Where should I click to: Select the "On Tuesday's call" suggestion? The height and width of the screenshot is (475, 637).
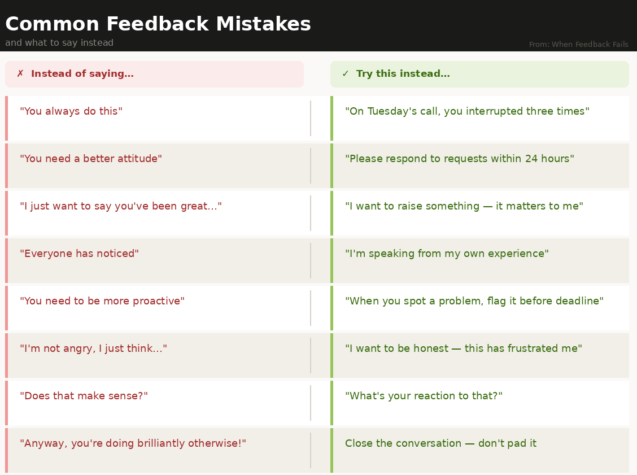pos(467,111)
